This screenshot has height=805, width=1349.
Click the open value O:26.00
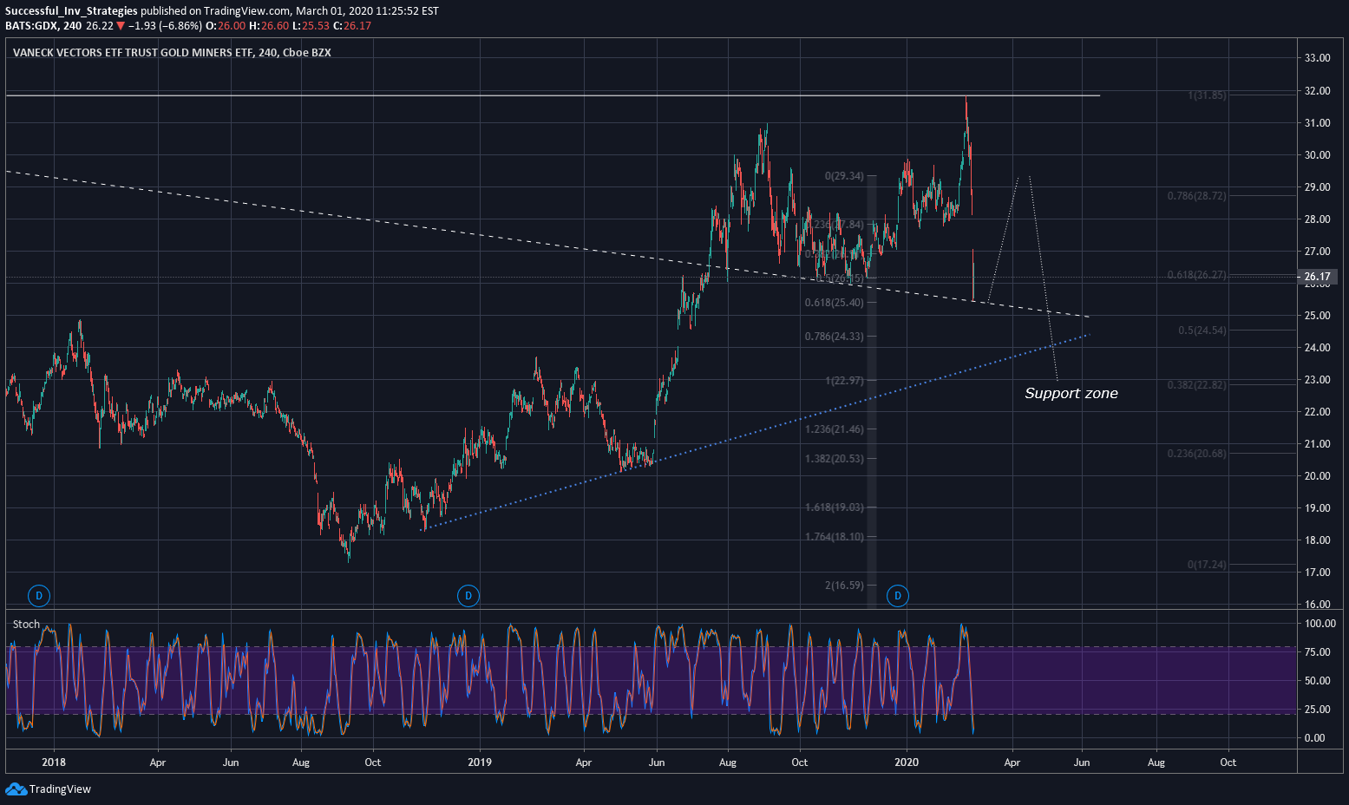pos(226,26)
